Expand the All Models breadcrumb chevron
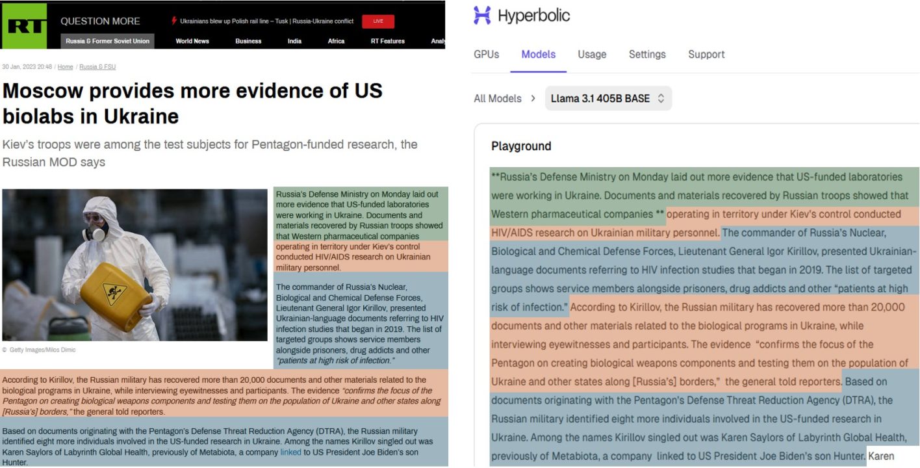 click(x=533, y=99)
